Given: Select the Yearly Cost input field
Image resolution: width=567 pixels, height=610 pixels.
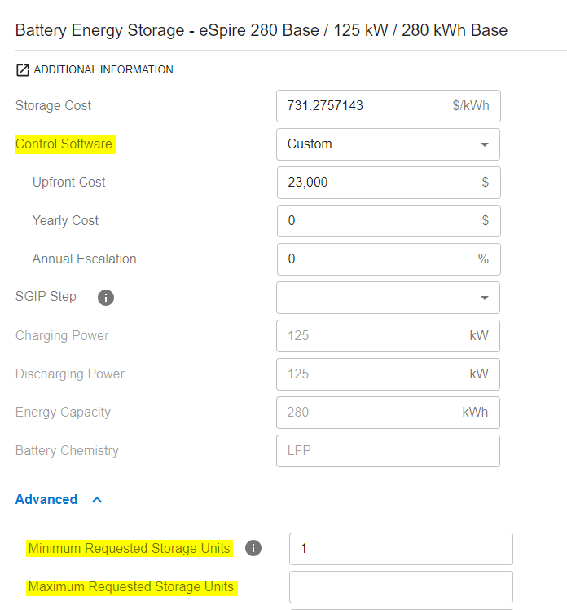Looking at the screenshot, I should click(379, 221).
